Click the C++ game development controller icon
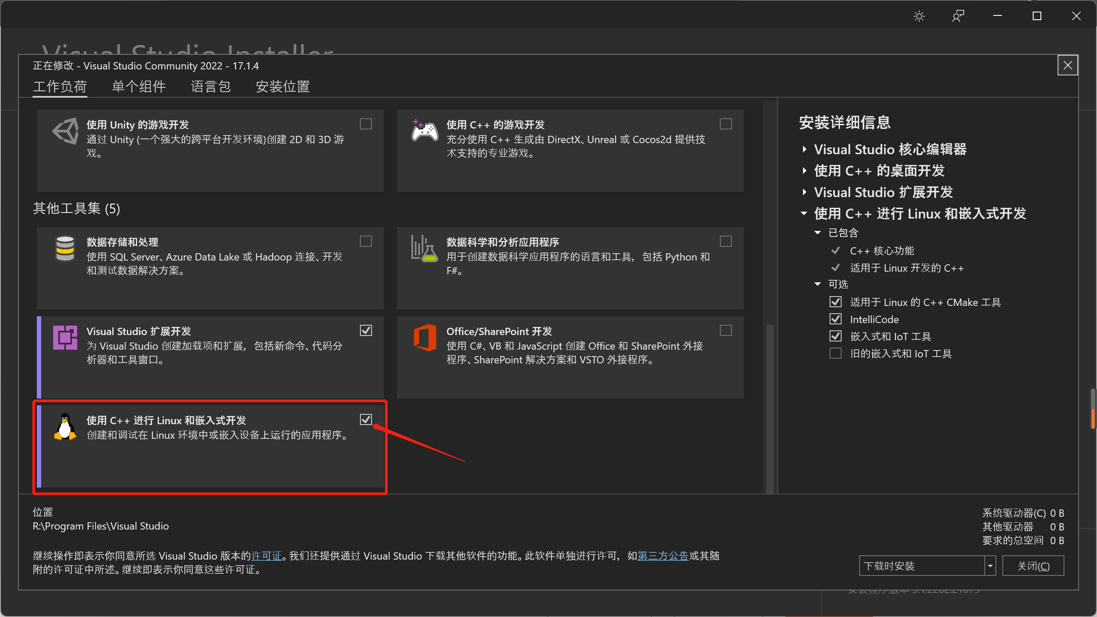This screenshot has height=617, width=1097. pos(424,131)
